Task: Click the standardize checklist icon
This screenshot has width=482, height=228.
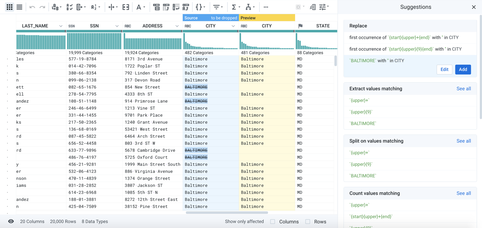Action: (70, 7)
